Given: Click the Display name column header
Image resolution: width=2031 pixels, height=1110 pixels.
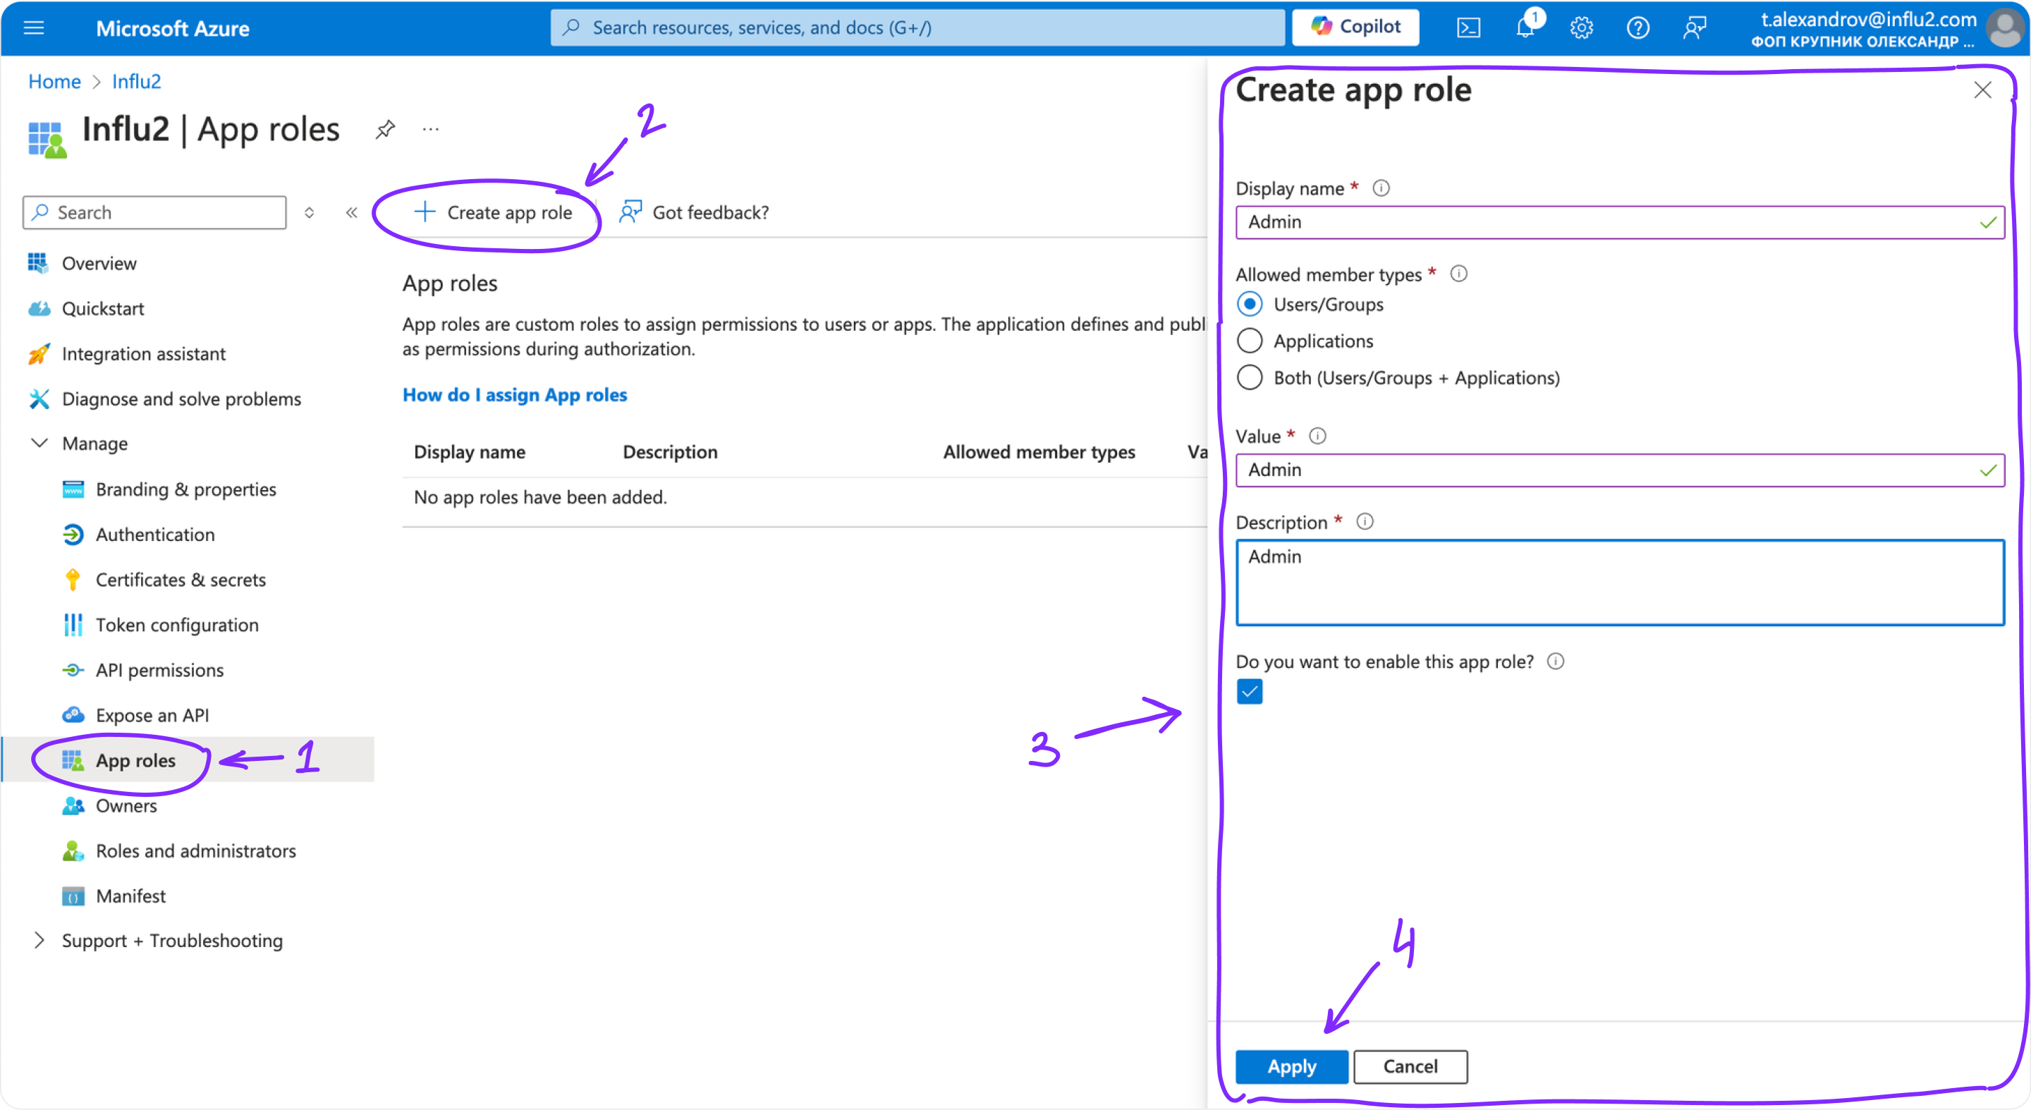Looking at the screenshot, I should 469,452.
